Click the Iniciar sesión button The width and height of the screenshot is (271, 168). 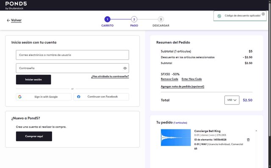33,79
